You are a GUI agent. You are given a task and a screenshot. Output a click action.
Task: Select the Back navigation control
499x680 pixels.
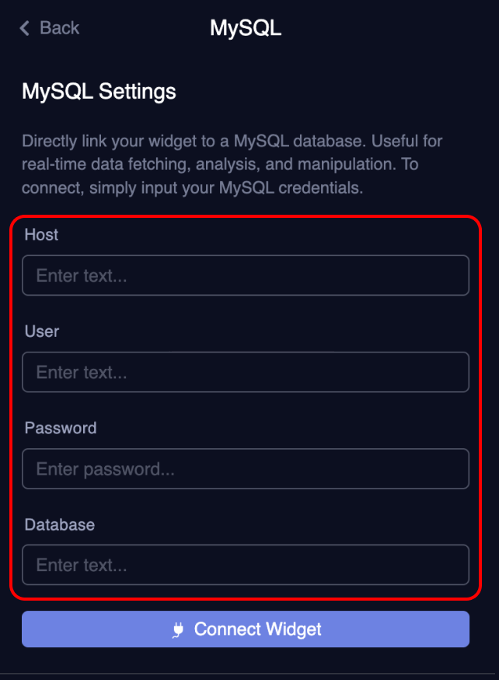pyautogui.click(x=48, y=28)
